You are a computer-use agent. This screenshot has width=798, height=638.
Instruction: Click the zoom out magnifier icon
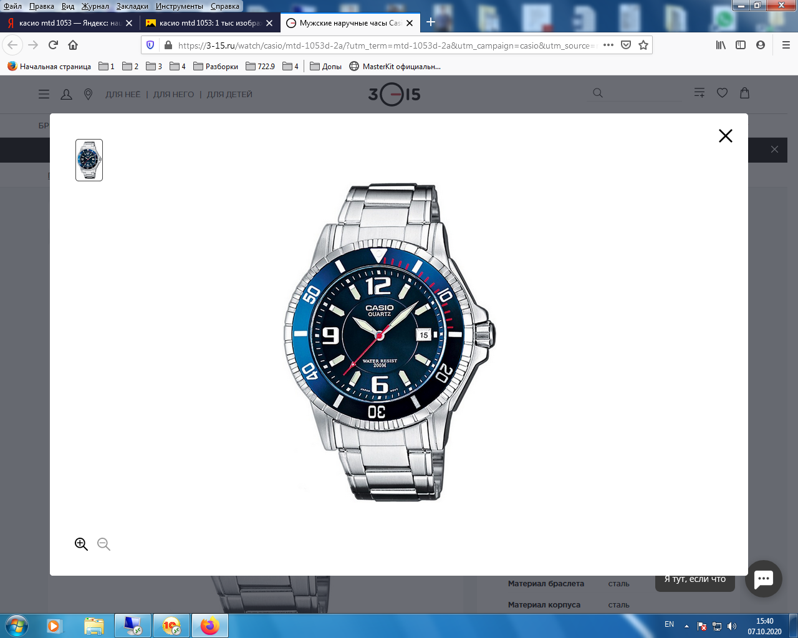pos(103,544)
